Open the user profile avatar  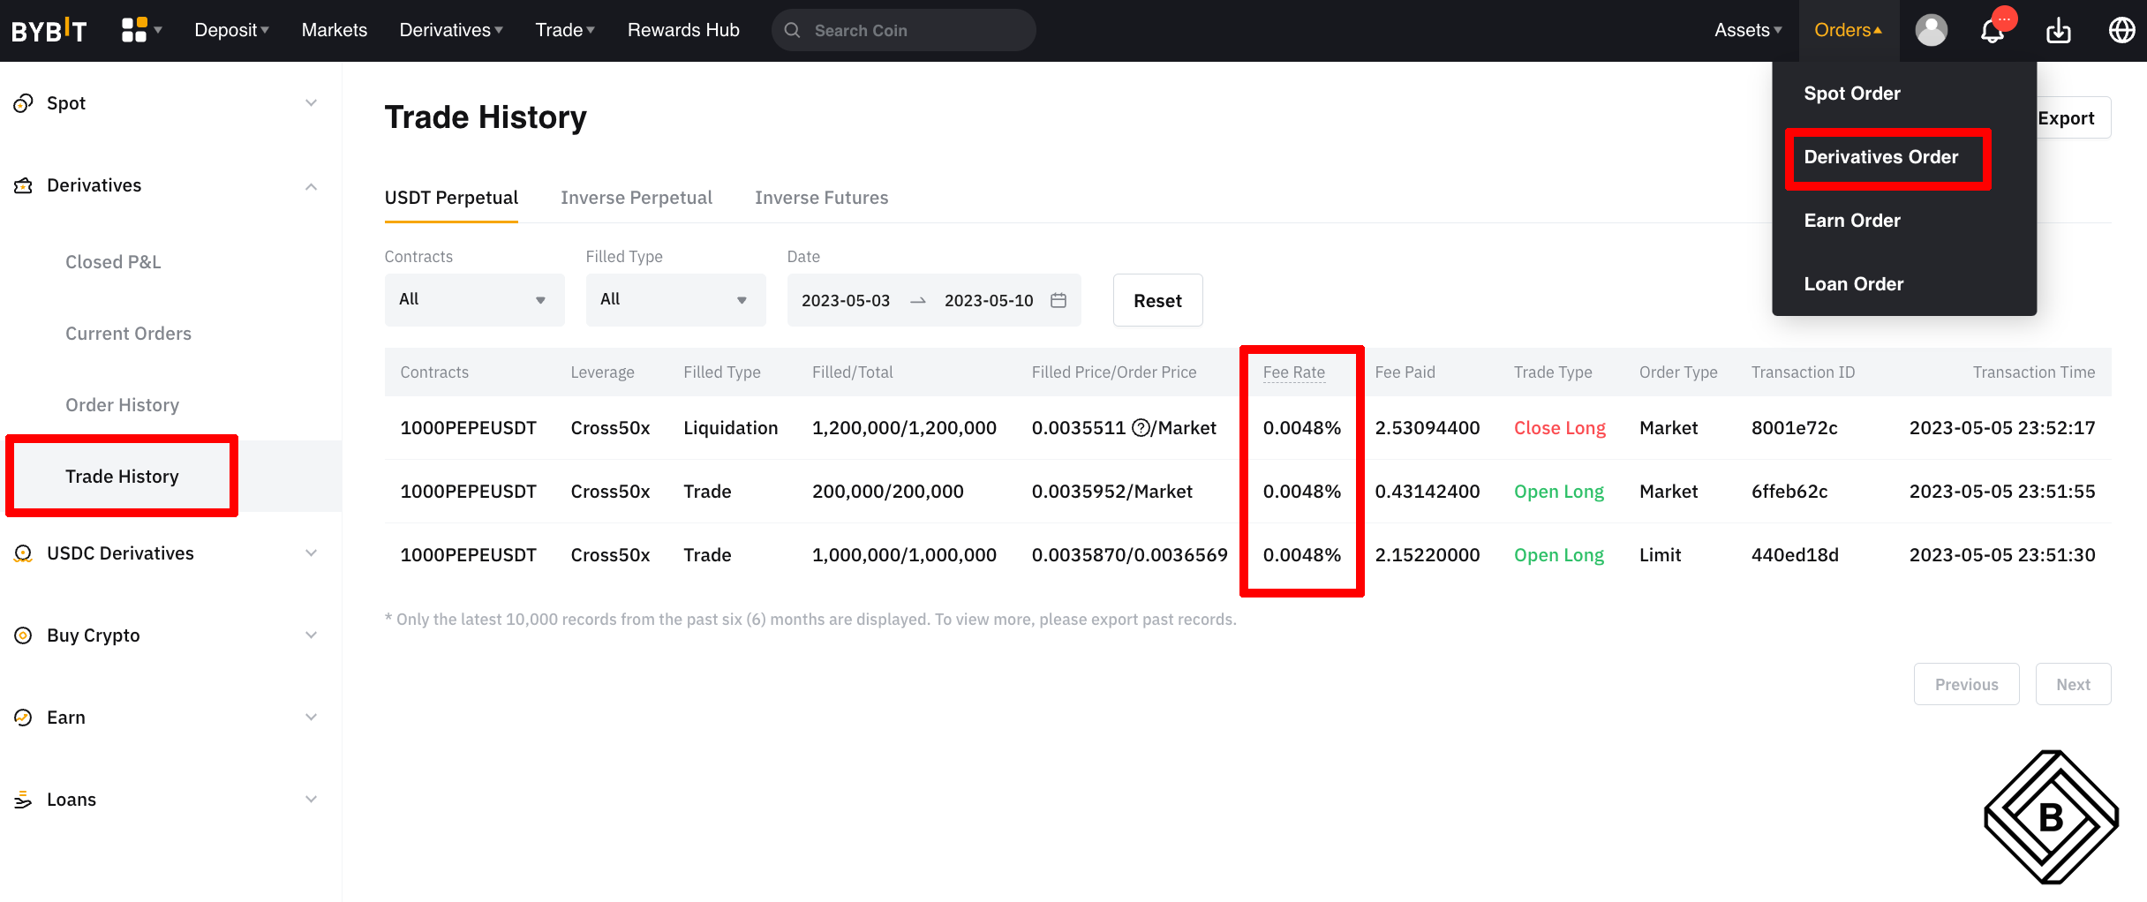coord(1931,30)
